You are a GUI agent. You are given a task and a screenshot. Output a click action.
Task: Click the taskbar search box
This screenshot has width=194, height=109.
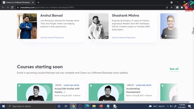click(x=32, y=106)
